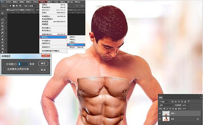Open the blend mode 正常 dropdown

[x=166, y=105]
